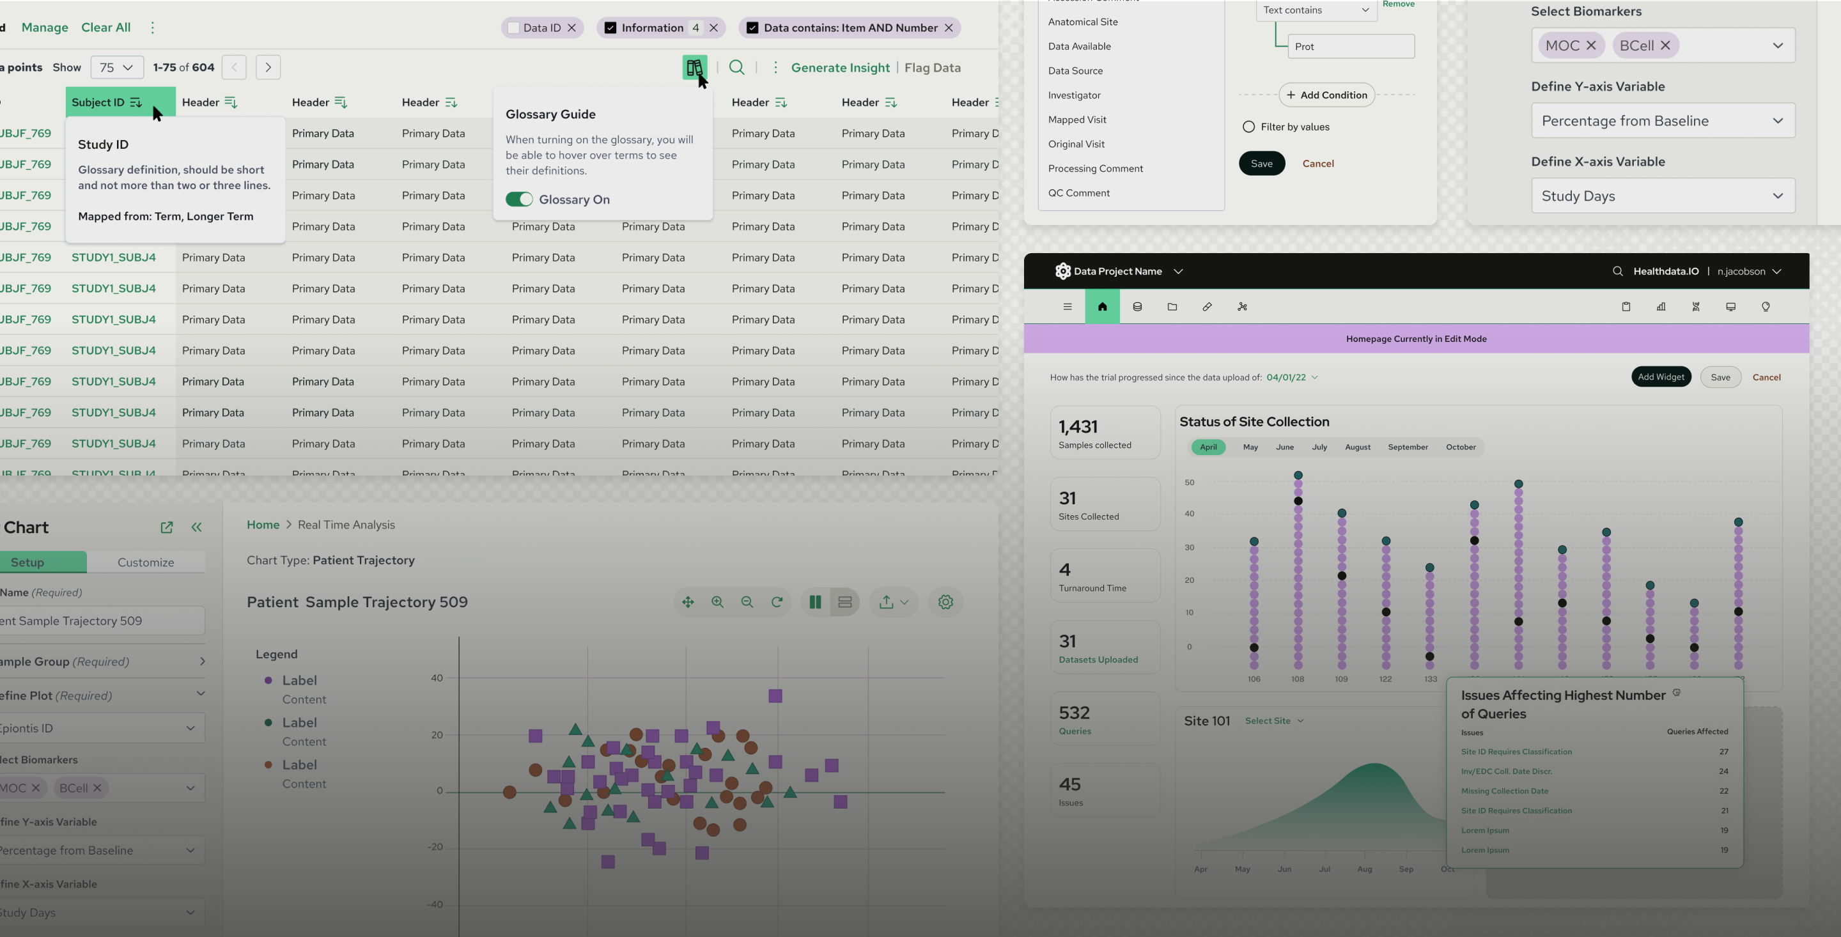Select the Filter by values radio button
Viewport: 1841px width, 937px height.
[1248, 126]
